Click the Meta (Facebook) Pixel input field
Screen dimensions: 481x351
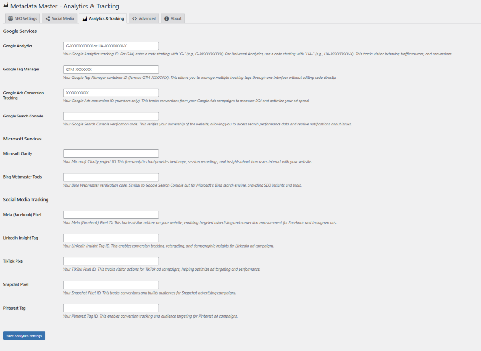111,214
